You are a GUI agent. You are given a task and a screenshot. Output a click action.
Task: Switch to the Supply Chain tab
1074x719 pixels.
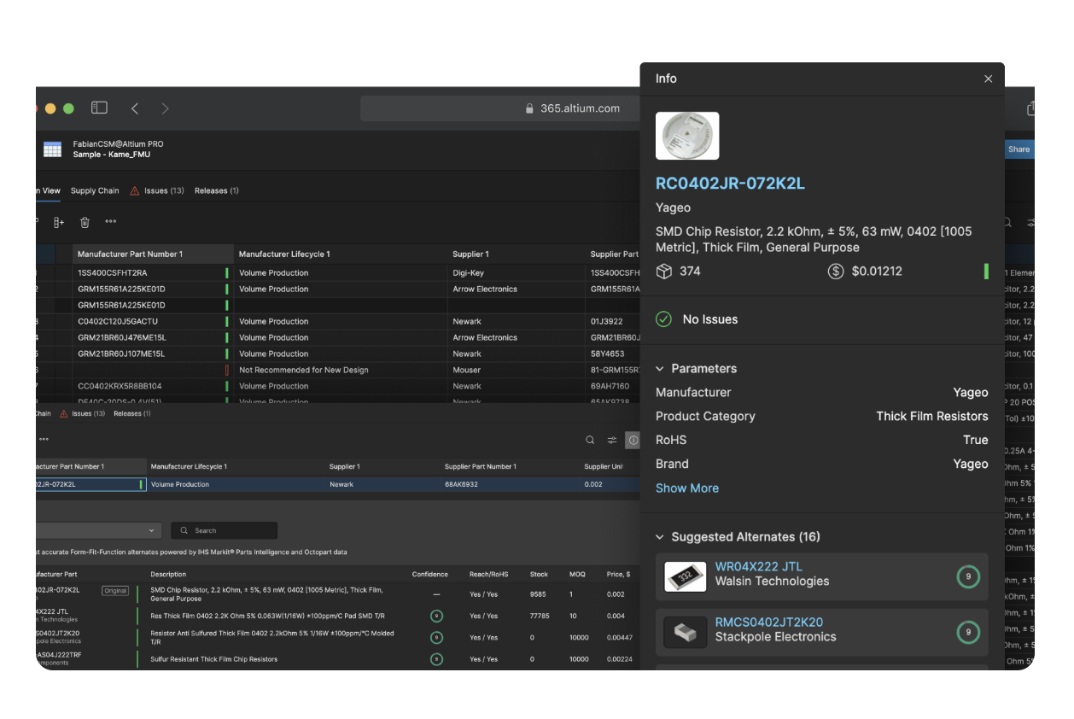click(x=95, y=190)
